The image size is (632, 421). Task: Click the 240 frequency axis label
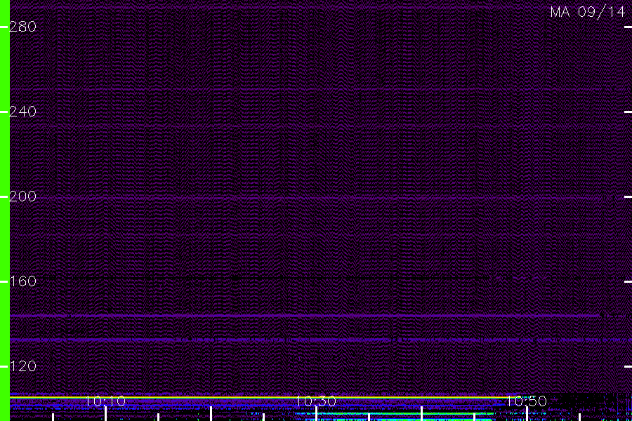[x=22, y=112]
